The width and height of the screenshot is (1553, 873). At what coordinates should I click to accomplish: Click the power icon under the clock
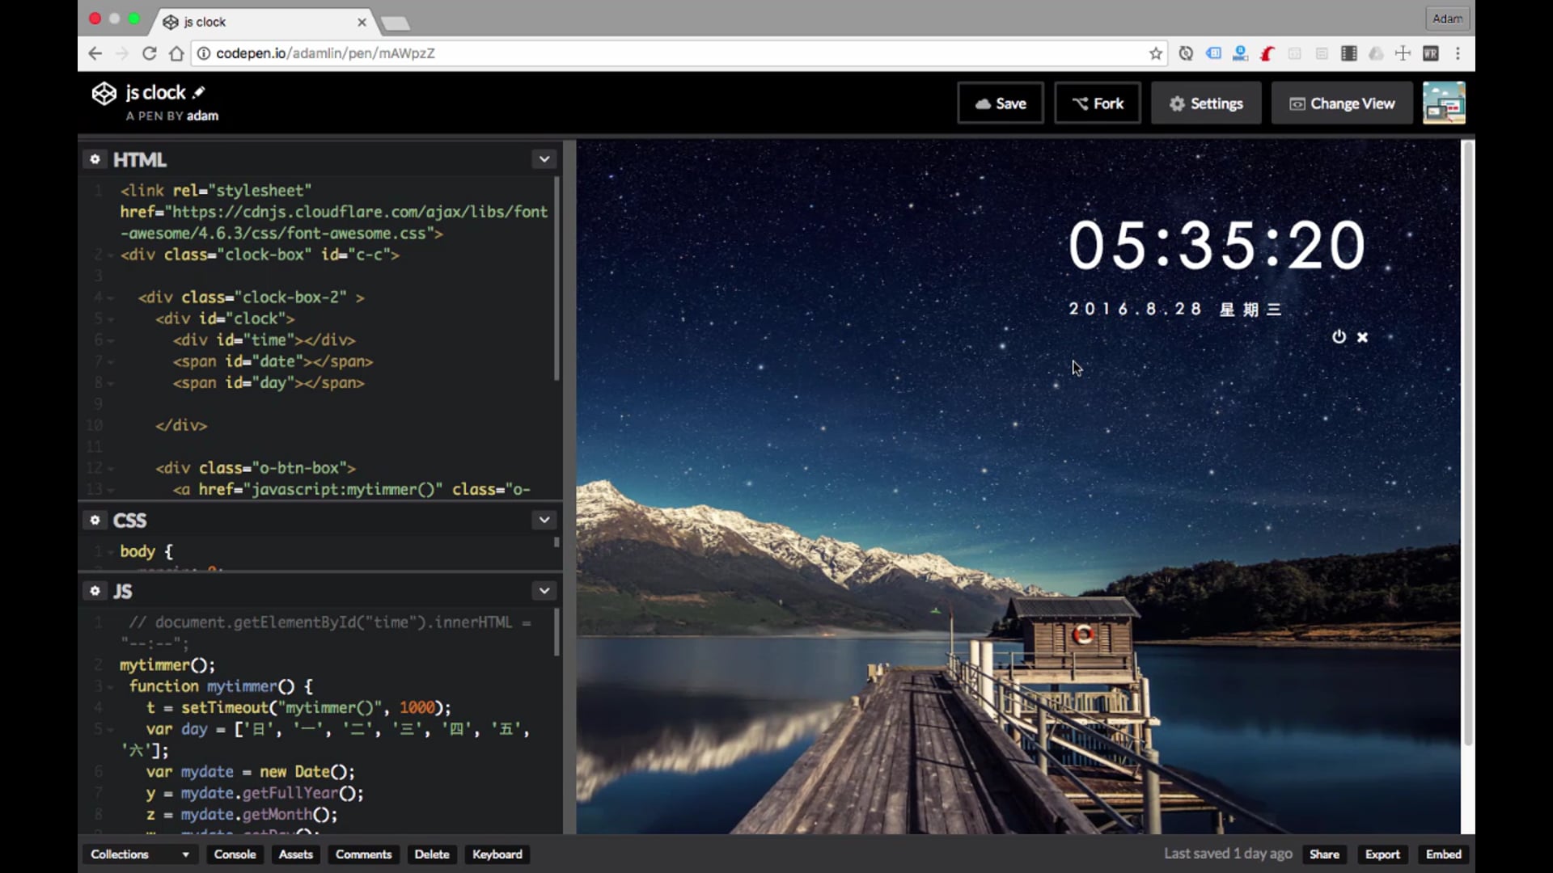pyautogui.click(x=1339, y=337)
